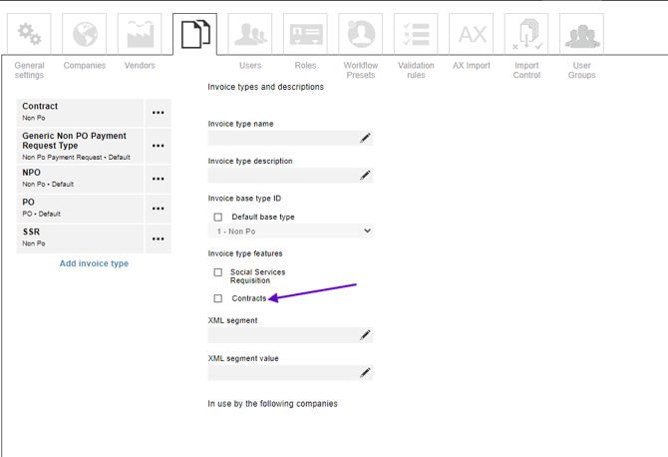Screen dimensions: 668x457
Task: Switch to Companies tab label
Action: tap(85, 65)
